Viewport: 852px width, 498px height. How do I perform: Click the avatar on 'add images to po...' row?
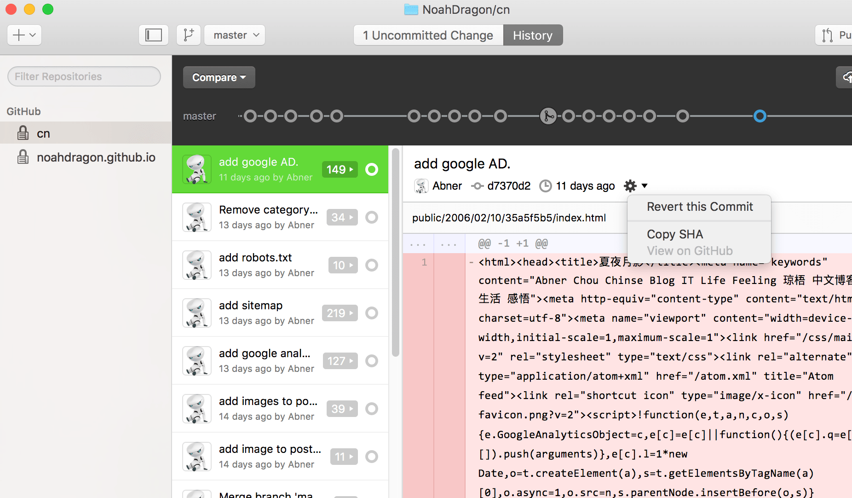click(x=197, y=409)
